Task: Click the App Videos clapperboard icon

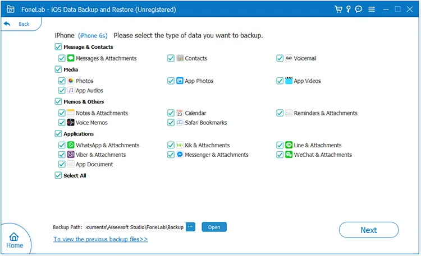Action: (x=289, y=81)
